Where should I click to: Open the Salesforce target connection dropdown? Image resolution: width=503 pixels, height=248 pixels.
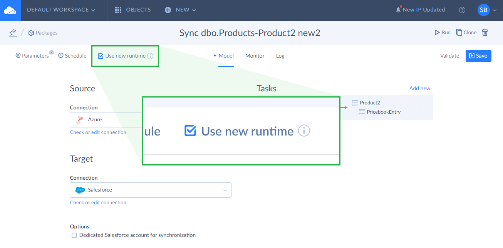coord(151,190)
